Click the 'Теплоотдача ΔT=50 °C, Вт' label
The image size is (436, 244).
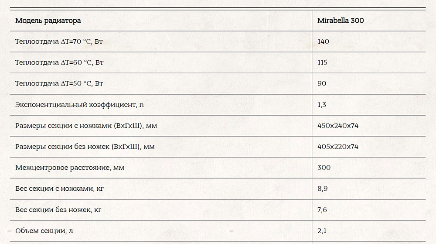point(59,84)
